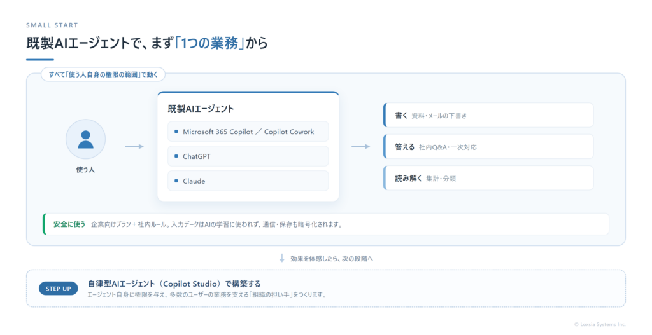This screenshot has width=652, height=335.
Task: Click the sentence 企業向けプラン + 社内ルール
Action: point(216,224)
